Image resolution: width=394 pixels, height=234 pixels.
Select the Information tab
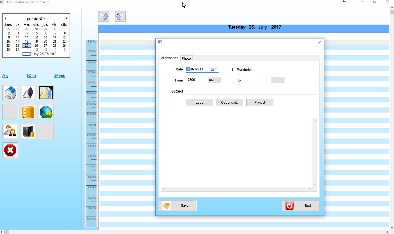[x=169, y=58]
